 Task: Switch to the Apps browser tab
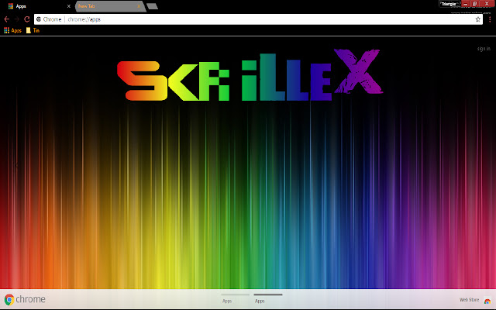click(x=38, y=6)
